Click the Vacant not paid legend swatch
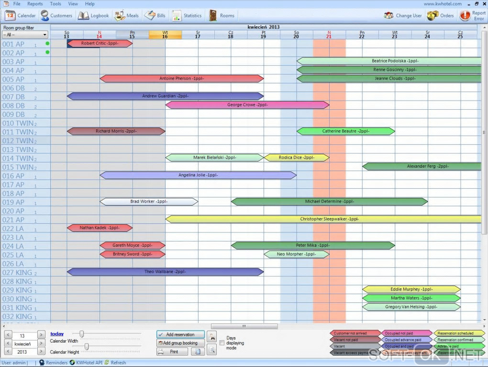This screenshot has height=367, width=488. coord(355,340)
